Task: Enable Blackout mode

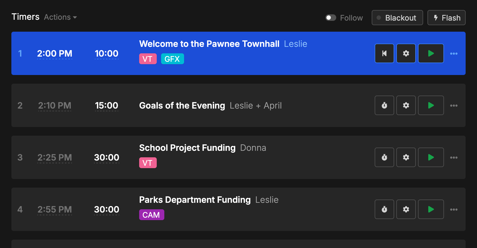Action: pyautogui.click(x=397, y=18)
